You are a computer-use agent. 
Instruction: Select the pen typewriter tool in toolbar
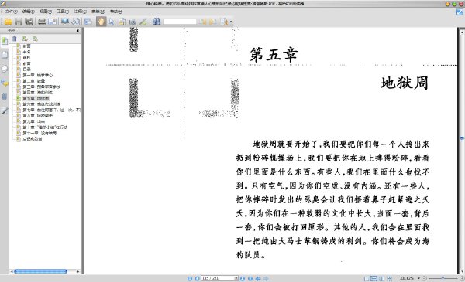pyautogui.click(x=143, y=22)
